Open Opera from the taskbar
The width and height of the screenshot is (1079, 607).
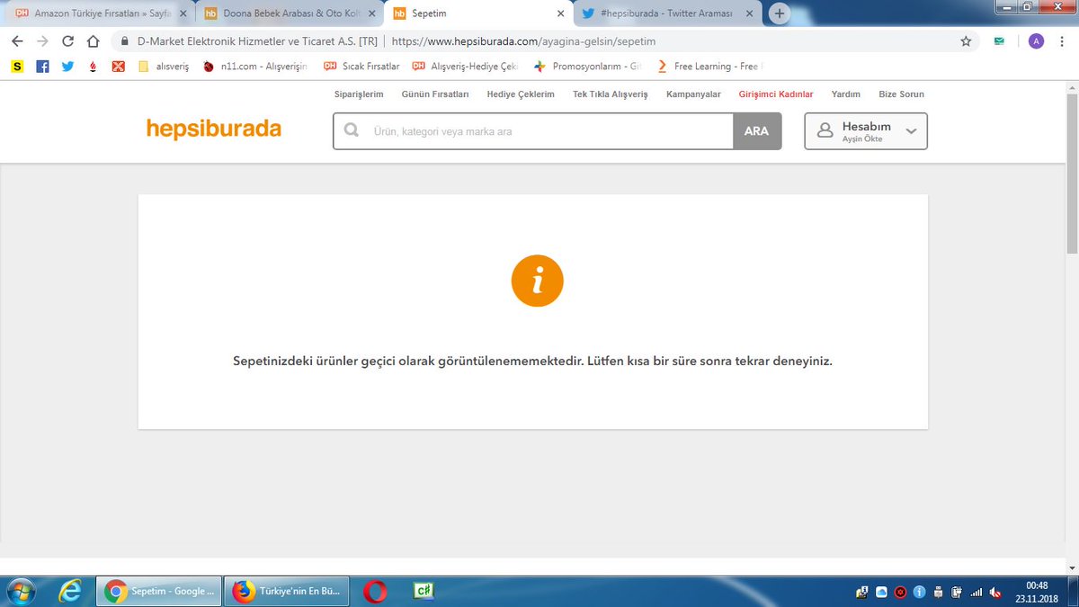point(375,591)
